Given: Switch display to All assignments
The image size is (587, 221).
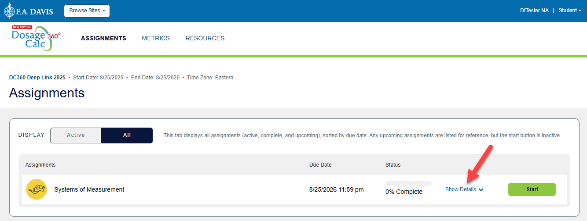Looking at the screenshot, I should tap(127, 135).
